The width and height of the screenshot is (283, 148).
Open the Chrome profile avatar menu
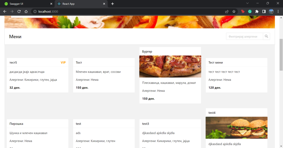[271, 11]
